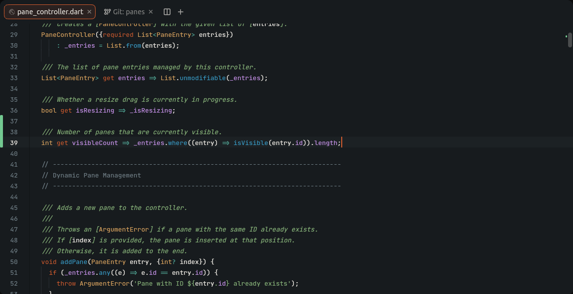The width and height of the screenshot is (573, 294).
Task: Select line number 50 in gutter
Action: (x=14, y=262)
